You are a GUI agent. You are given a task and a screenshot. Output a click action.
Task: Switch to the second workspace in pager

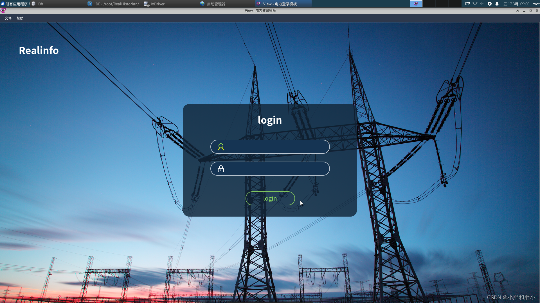pyautogui.click(x=429, y=4)
